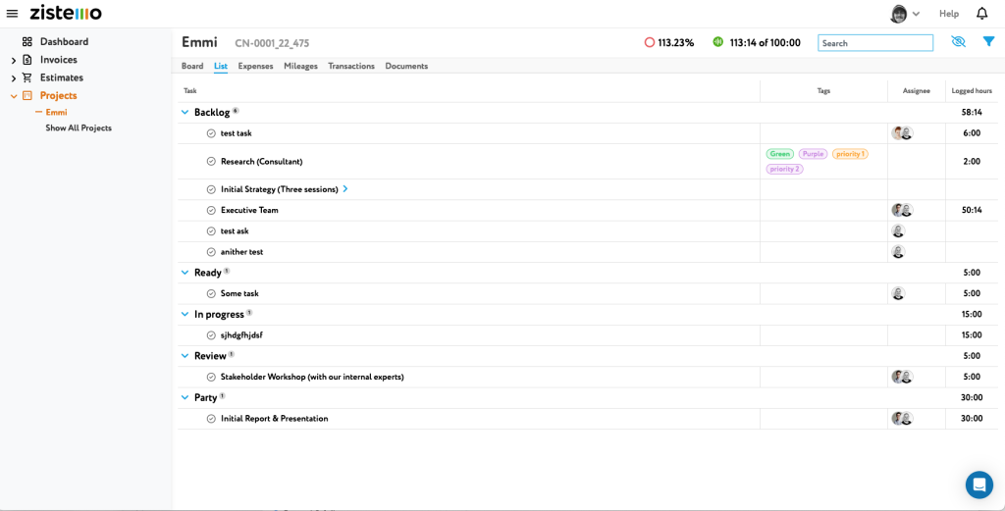Expand the Estimates sidebar section
This screenshot has height=511, width=1005.
pos(14,78)
